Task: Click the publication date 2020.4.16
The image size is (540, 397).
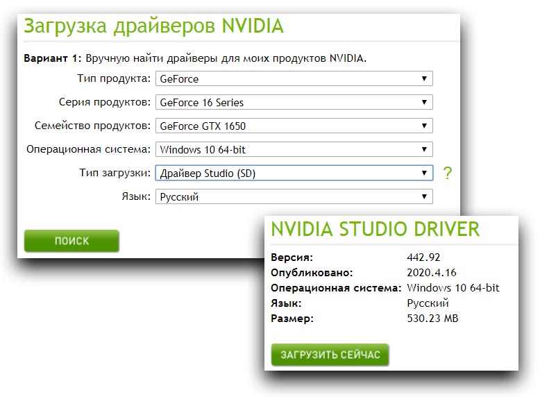Action: [x=432, y=273]
